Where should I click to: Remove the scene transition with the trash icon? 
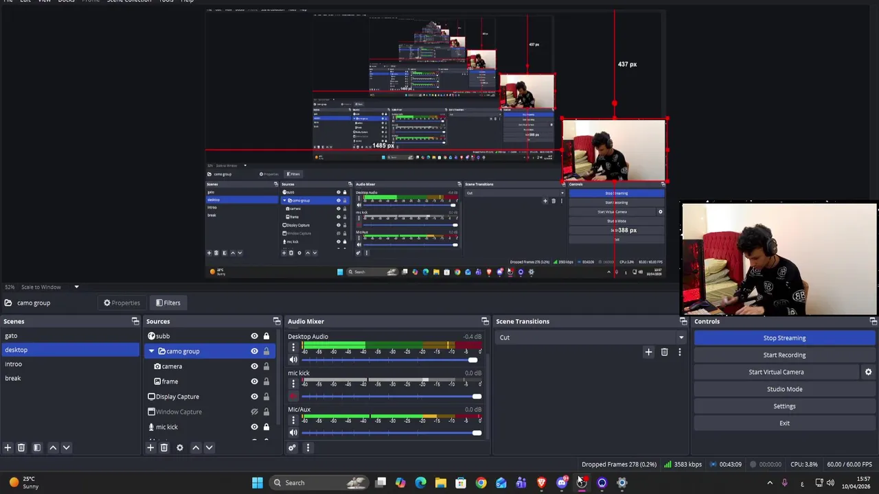[664, 352]
